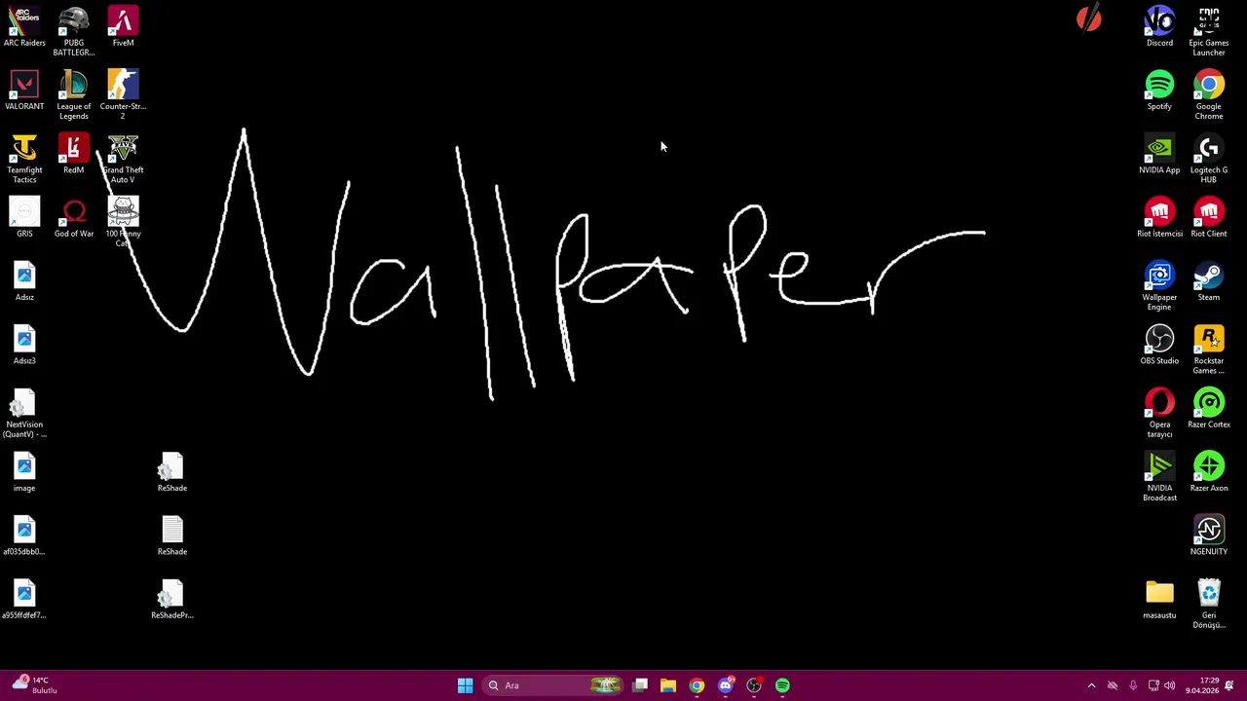This screenshot has height=701, width=1247.
Task: Open File Explorer from the taskbar
Action: tap(668, 685)
